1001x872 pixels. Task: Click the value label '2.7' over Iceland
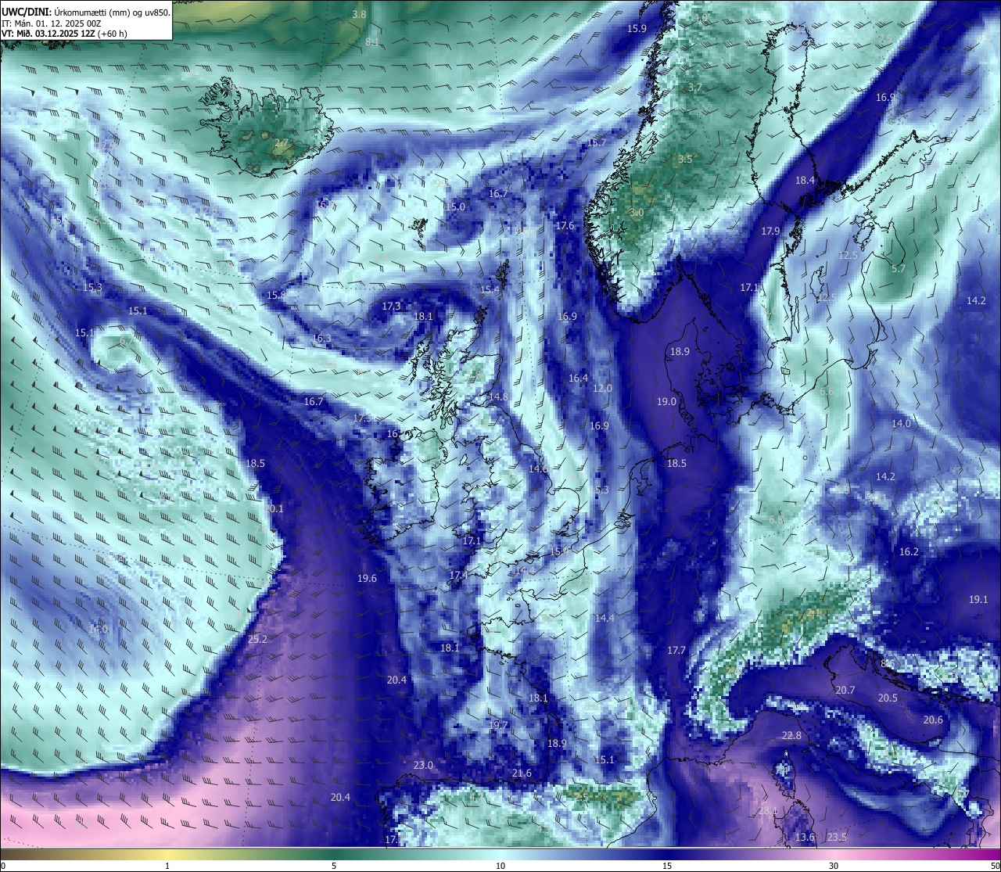pos(281,143)
